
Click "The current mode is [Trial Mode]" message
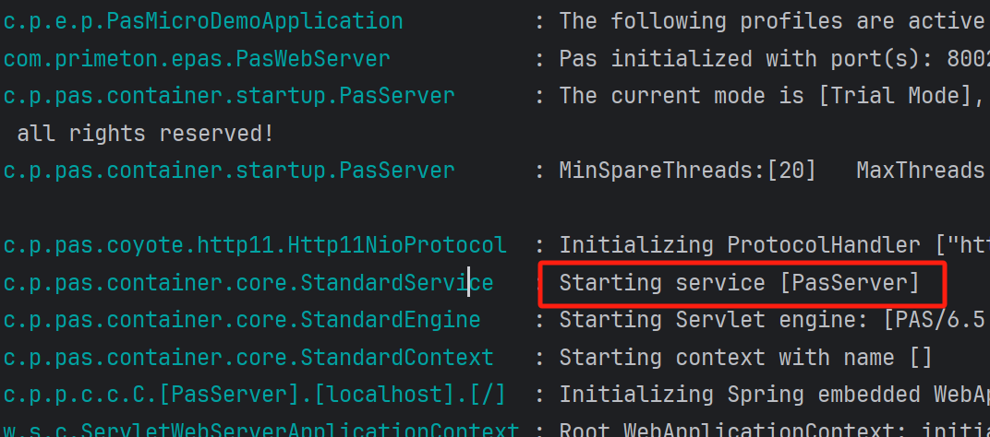pyautogui.click(x=771, y=96)
